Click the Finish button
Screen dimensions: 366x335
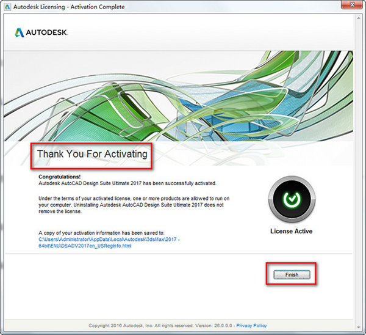(x=292, y=275)
